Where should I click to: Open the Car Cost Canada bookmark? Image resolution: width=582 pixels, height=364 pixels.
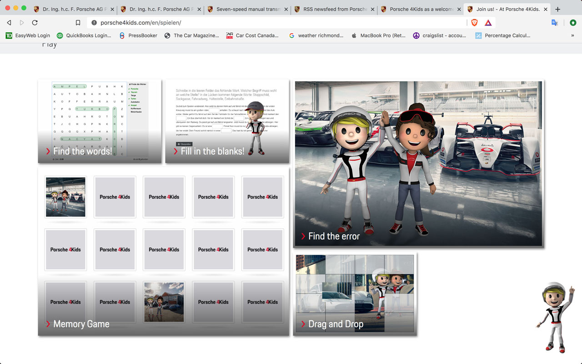click(x=252, y=35)
